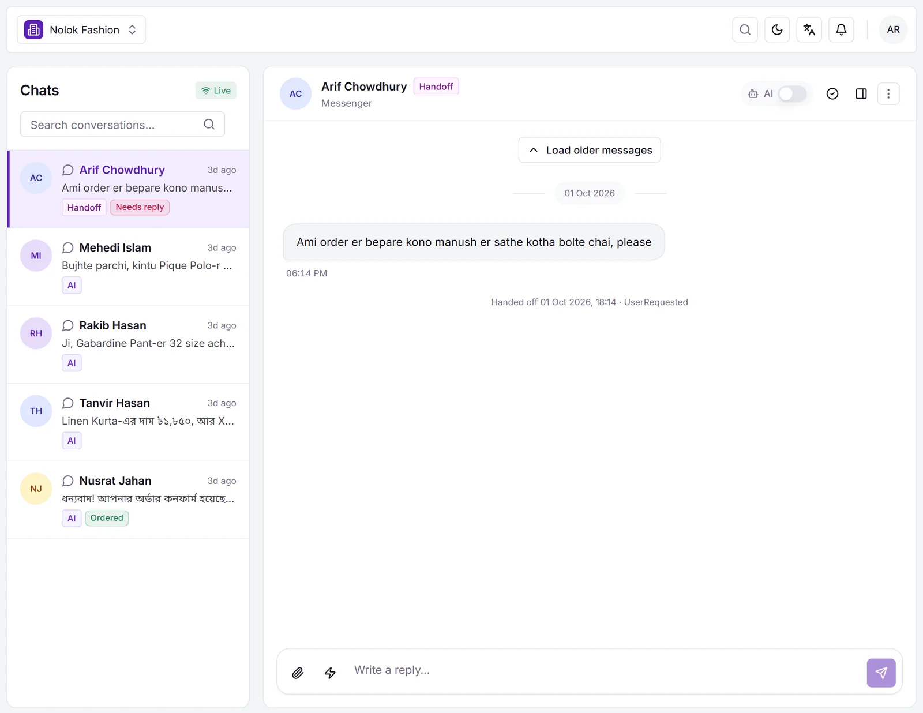Focus the Write a reply field
This screenshot has height=713, width=923.
(x=606, y=670)
